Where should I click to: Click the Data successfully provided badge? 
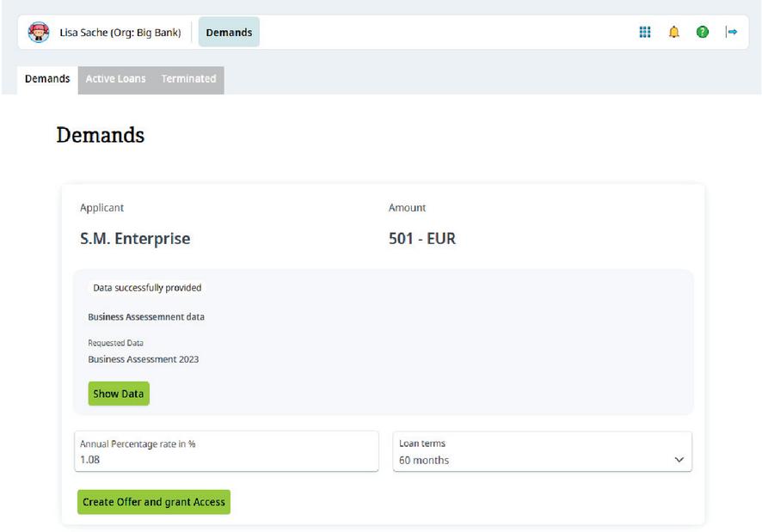pyautogui.click(x=147, y=288)
